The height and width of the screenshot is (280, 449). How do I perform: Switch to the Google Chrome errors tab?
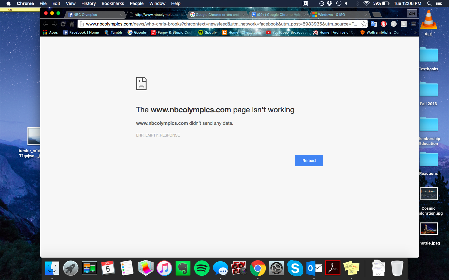tap(217, 15)
